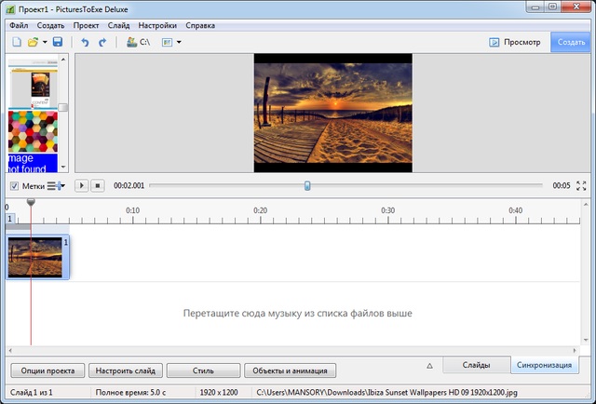The width and height of the screenshot is (596, 404).
Task: Switch to the Слайды tab
Action: coord(476,365)
